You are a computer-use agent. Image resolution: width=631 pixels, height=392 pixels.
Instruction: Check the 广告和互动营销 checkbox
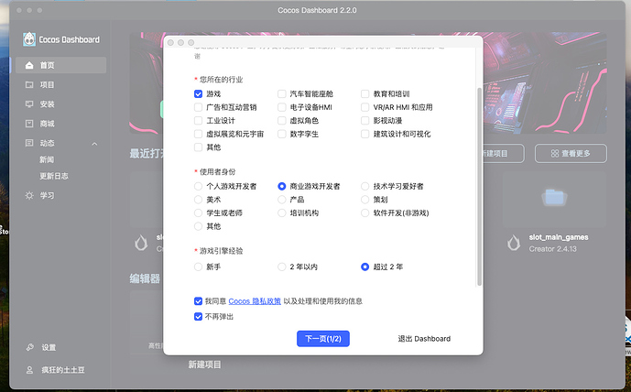(x=198, y=107)
